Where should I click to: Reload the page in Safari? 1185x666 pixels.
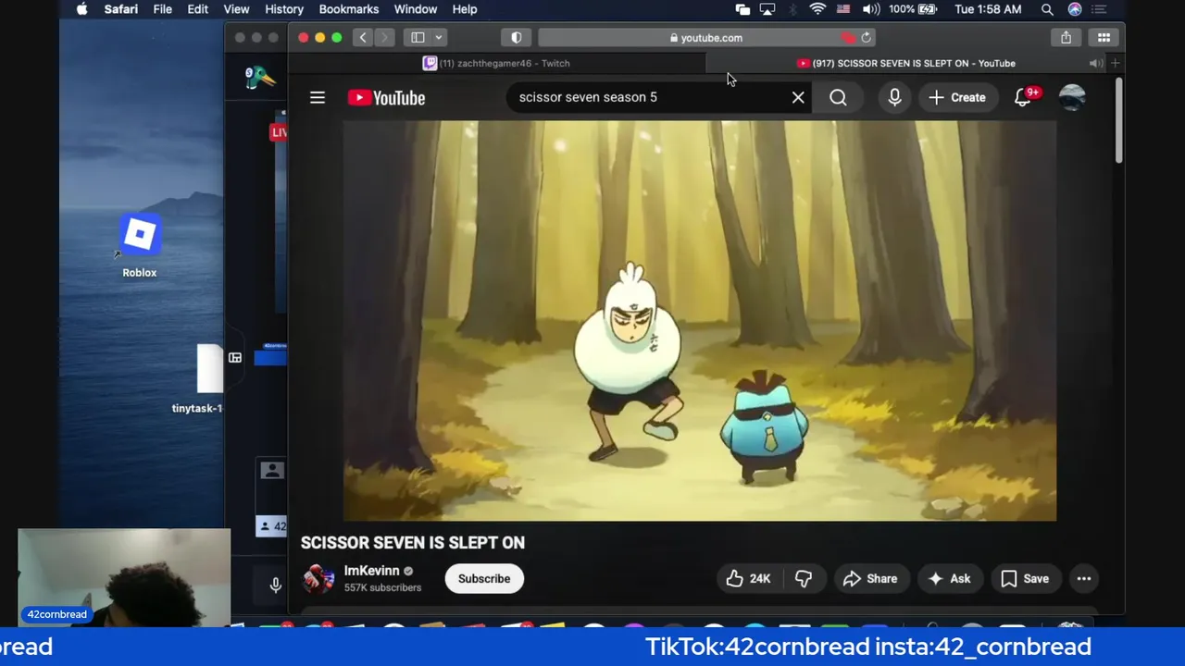pos(867,38)
